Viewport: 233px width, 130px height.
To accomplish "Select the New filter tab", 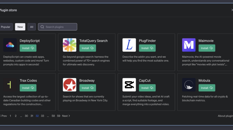I will 20,27.
